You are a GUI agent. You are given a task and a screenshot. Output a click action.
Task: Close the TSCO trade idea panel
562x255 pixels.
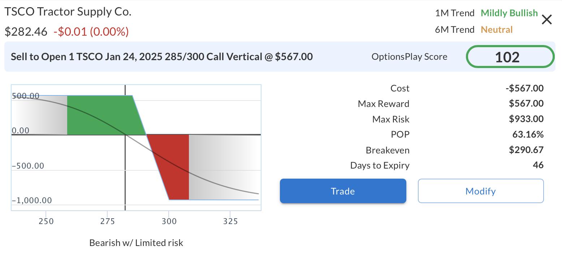click(547, 20)
